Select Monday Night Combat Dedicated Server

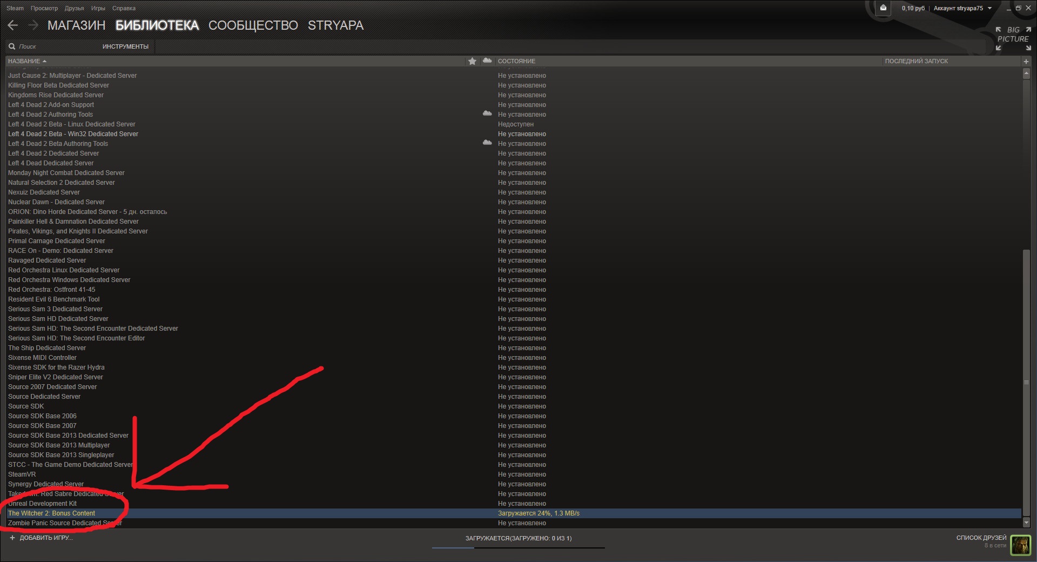(66, 173)
